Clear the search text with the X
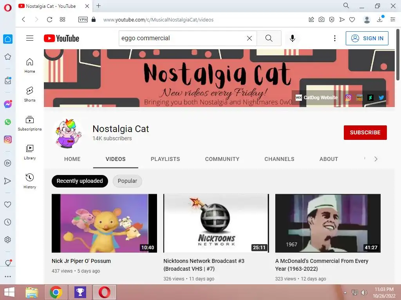 point(249,38)
